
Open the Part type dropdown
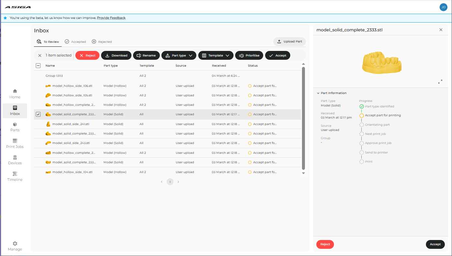point(179,56)
